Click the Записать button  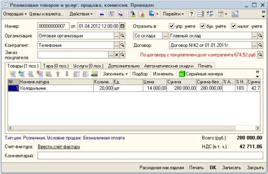pyautogui.click(x=231, y=167)
